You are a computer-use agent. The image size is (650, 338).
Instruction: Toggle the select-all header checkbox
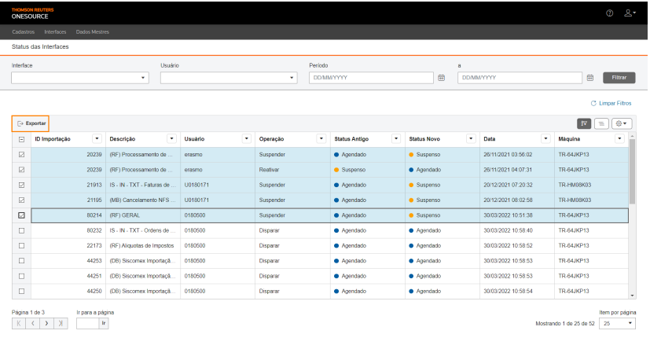click(x=21, y=139)
